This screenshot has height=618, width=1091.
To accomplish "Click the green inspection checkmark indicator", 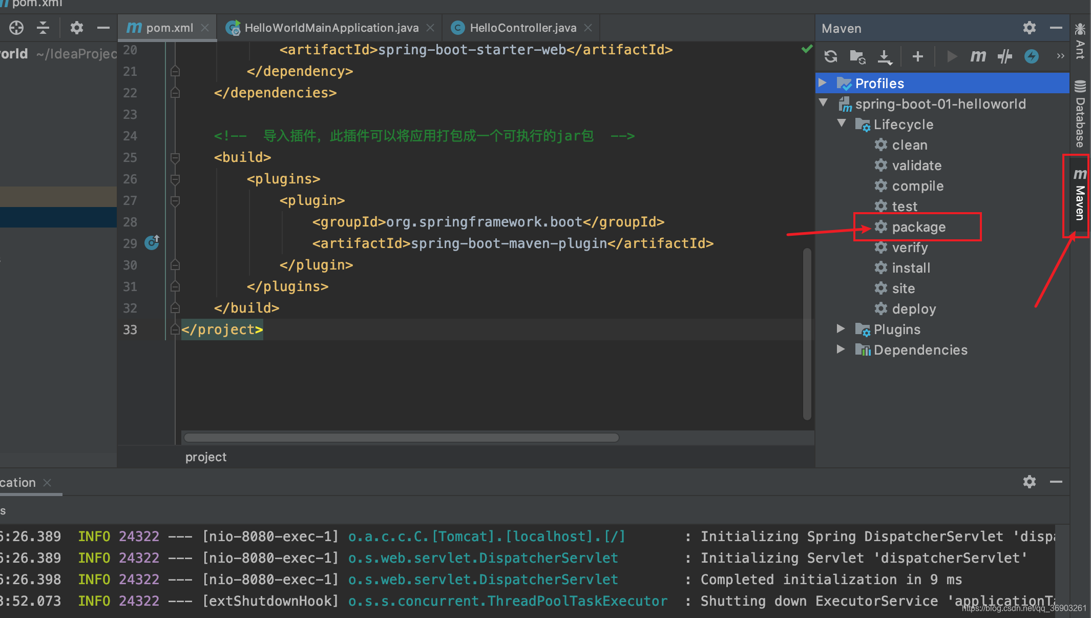I will (807, 49).
